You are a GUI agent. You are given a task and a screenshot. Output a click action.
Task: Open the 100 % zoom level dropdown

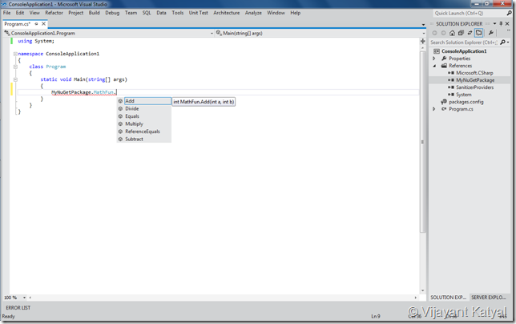[24, 298]
